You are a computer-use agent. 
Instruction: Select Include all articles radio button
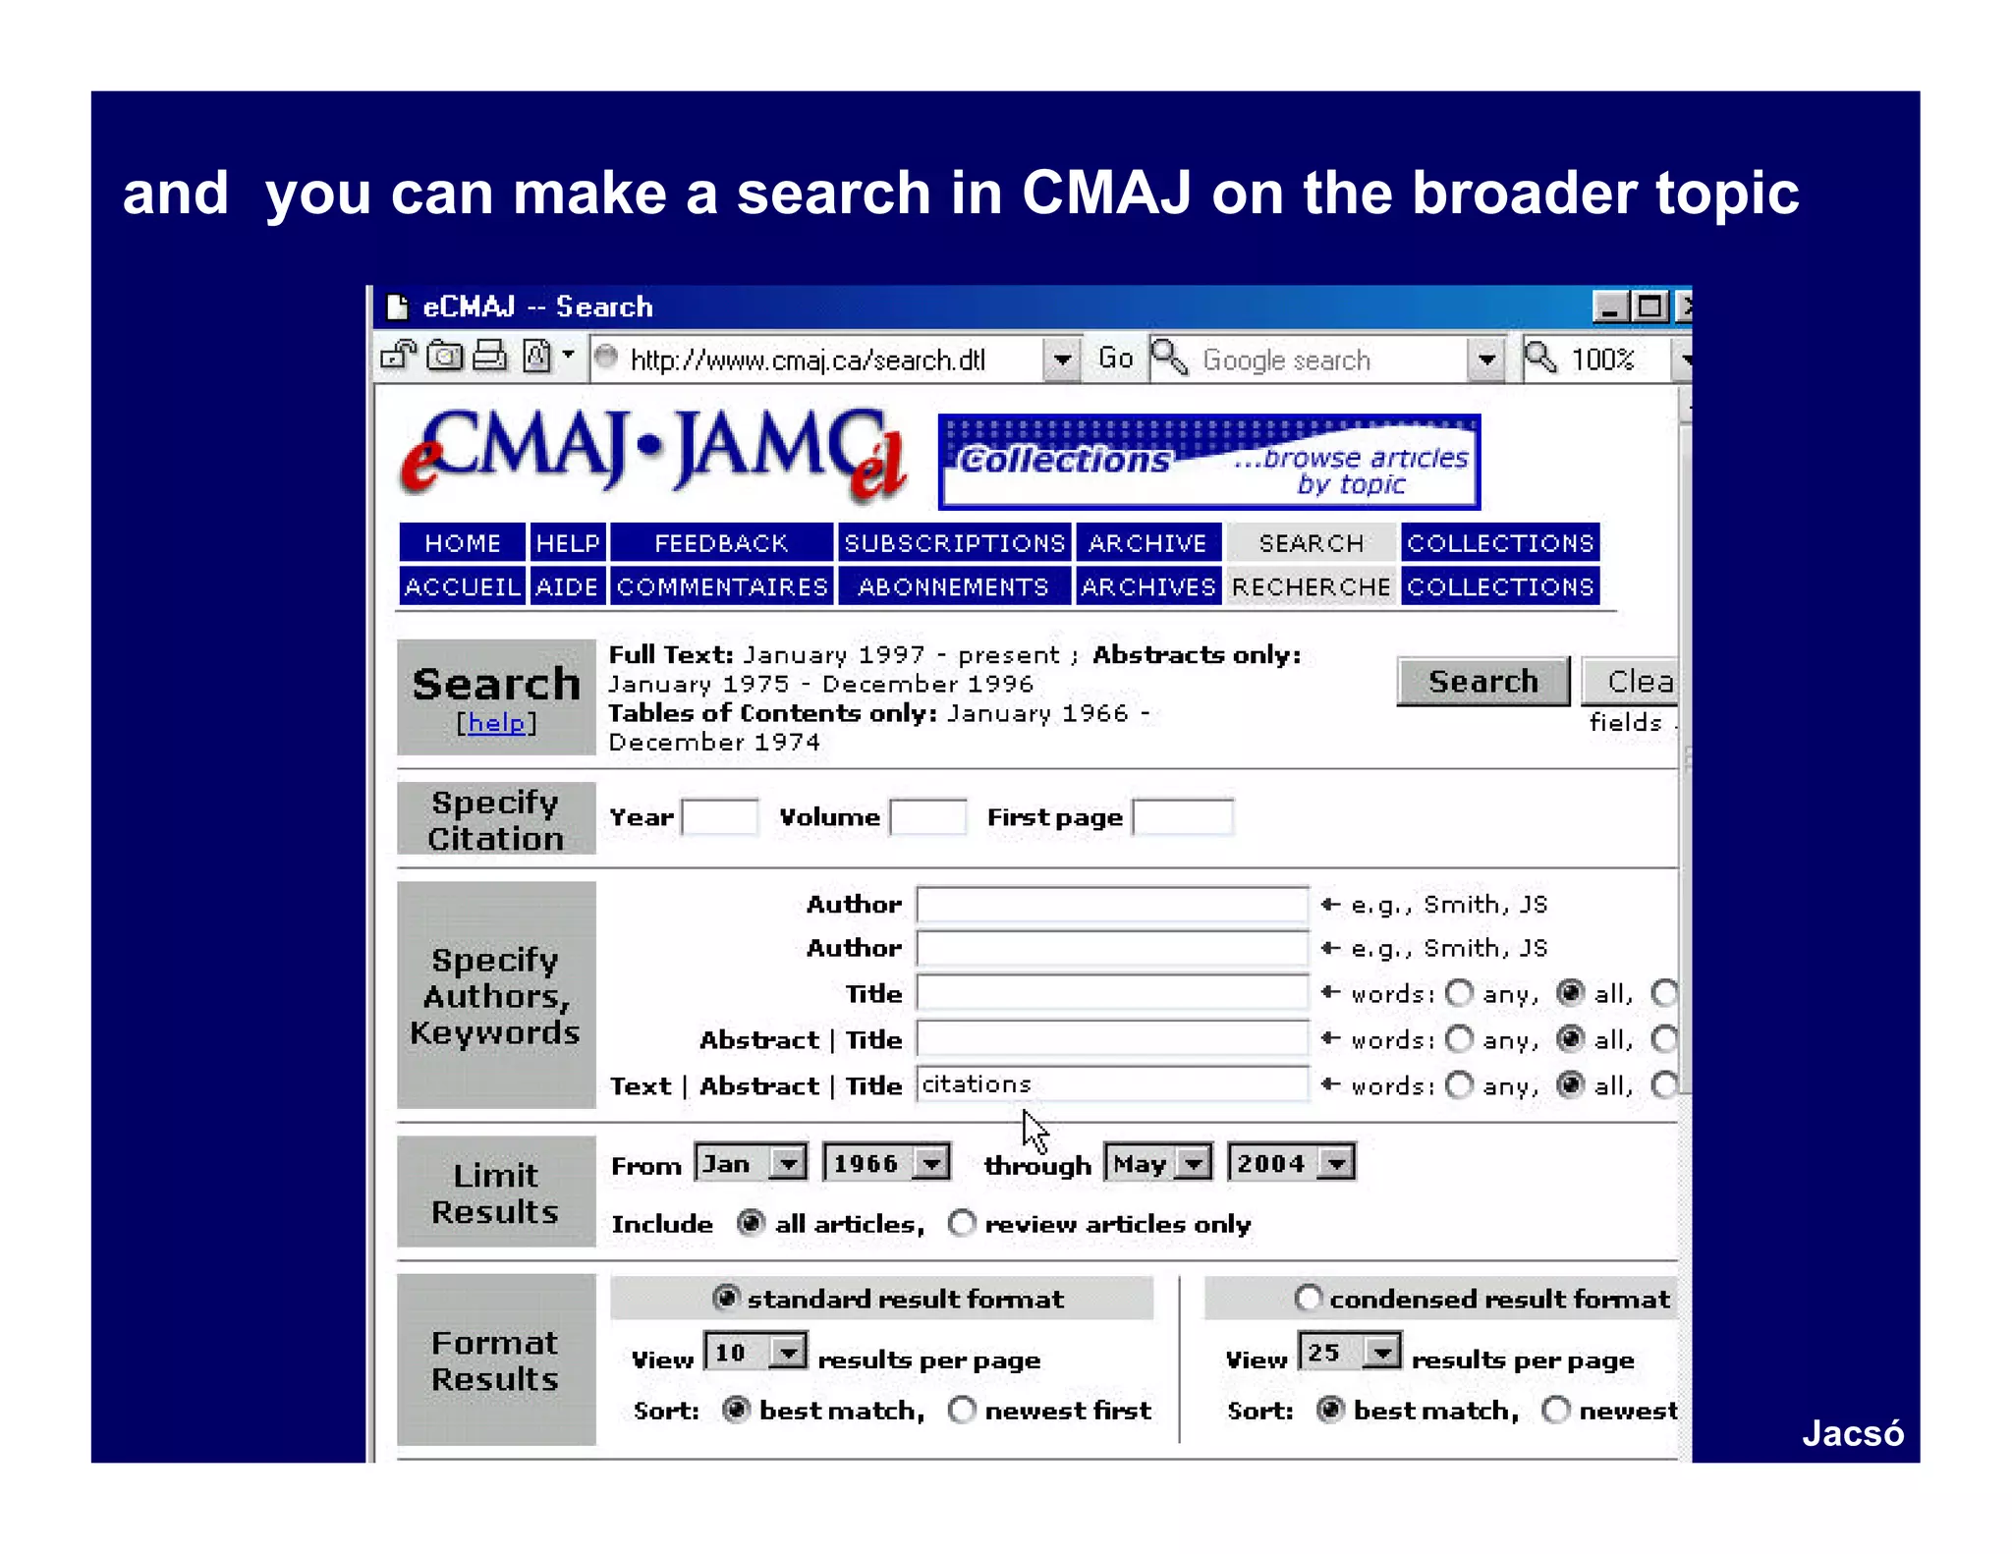click(751, 1223)
